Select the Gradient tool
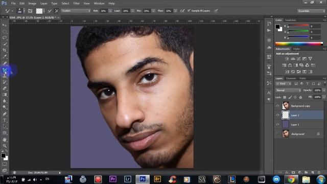 tap(5, 95)
